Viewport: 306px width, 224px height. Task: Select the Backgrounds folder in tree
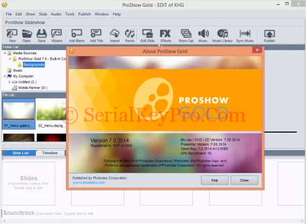(x=33, y=65)
